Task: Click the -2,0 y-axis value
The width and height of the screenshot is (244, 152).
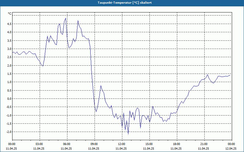Action: pyautogui.click(x=9, y=132)
